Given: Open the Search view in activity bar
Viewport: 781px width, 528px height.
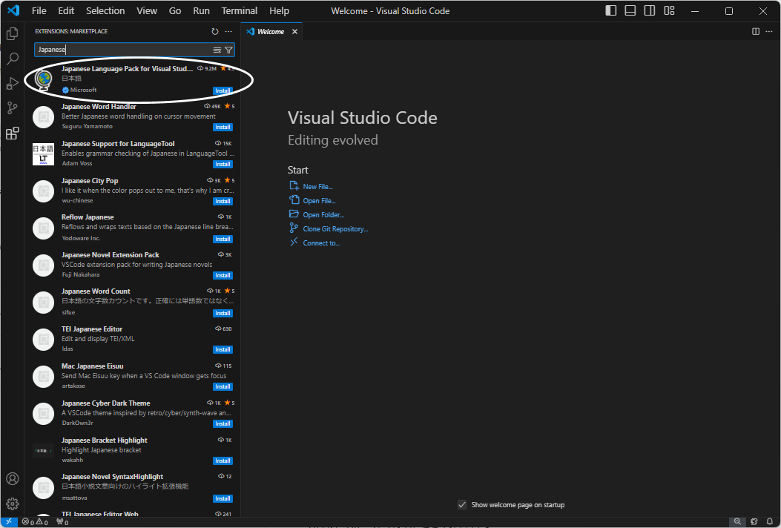Looking at the screenshot, I should pos(13,59).
